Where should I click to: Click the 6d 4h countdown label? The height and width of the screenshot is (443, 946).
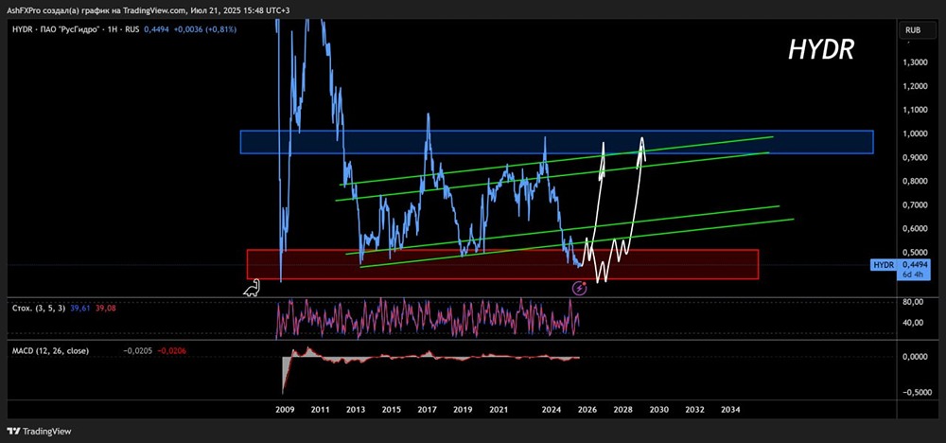915,275
